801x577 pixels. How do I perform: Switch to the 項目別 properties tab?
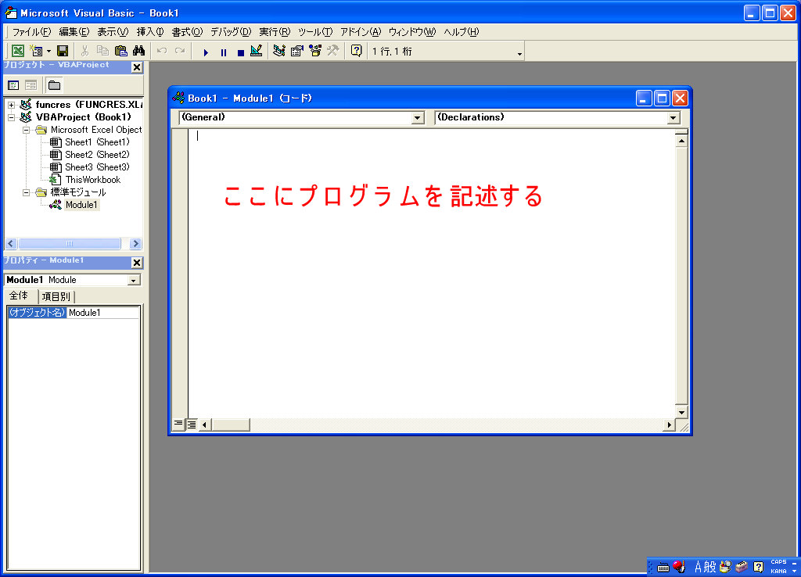coord(56,296)
